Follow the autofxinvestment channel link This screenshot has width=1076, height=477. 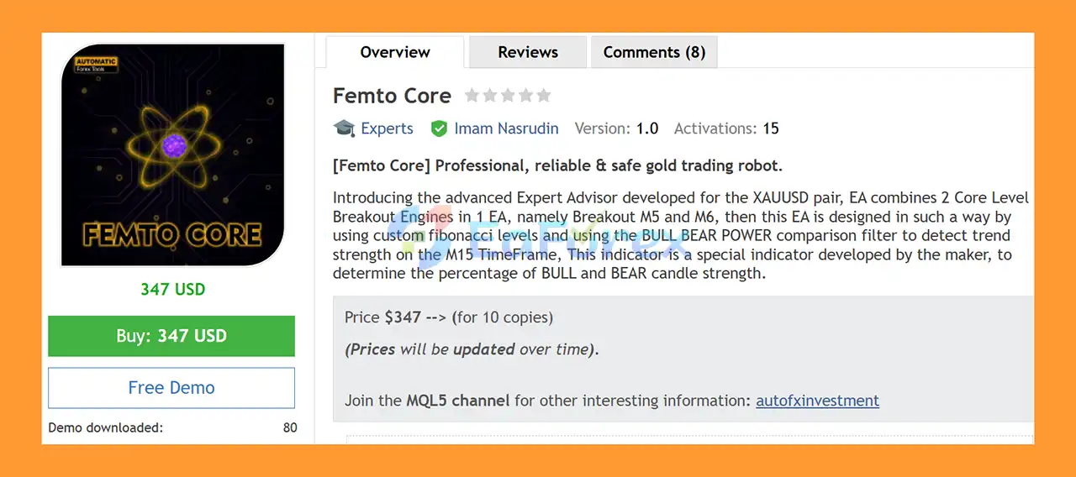[x=817, y=401]
